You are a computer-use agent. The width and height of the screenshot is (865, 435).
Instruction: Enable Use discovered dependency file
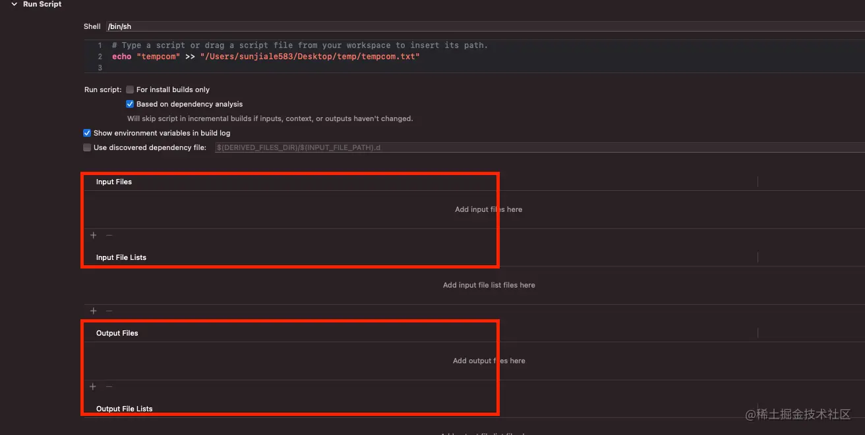pos(86,147)
